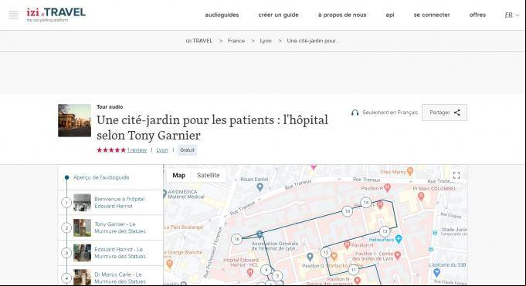Click the izi.TRAVEL logo
The width and height of the screenshot is (526, 286).
point(56,15)
